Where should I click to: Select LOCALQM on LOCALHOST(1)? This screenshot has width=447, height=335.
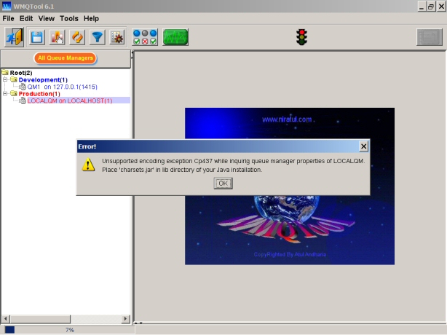(70, 100)
